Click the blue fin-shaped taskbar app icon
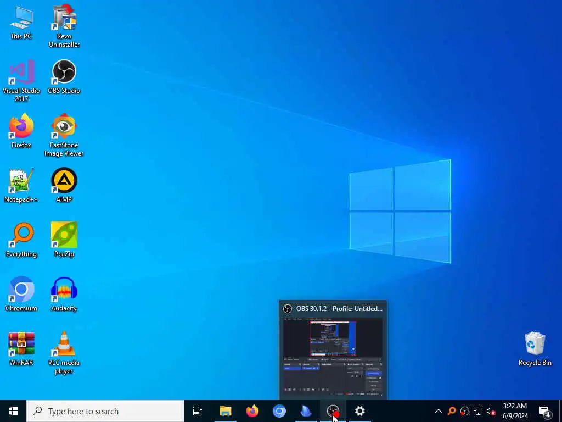The width and height of the screenshot is (562, 422). 306,411
